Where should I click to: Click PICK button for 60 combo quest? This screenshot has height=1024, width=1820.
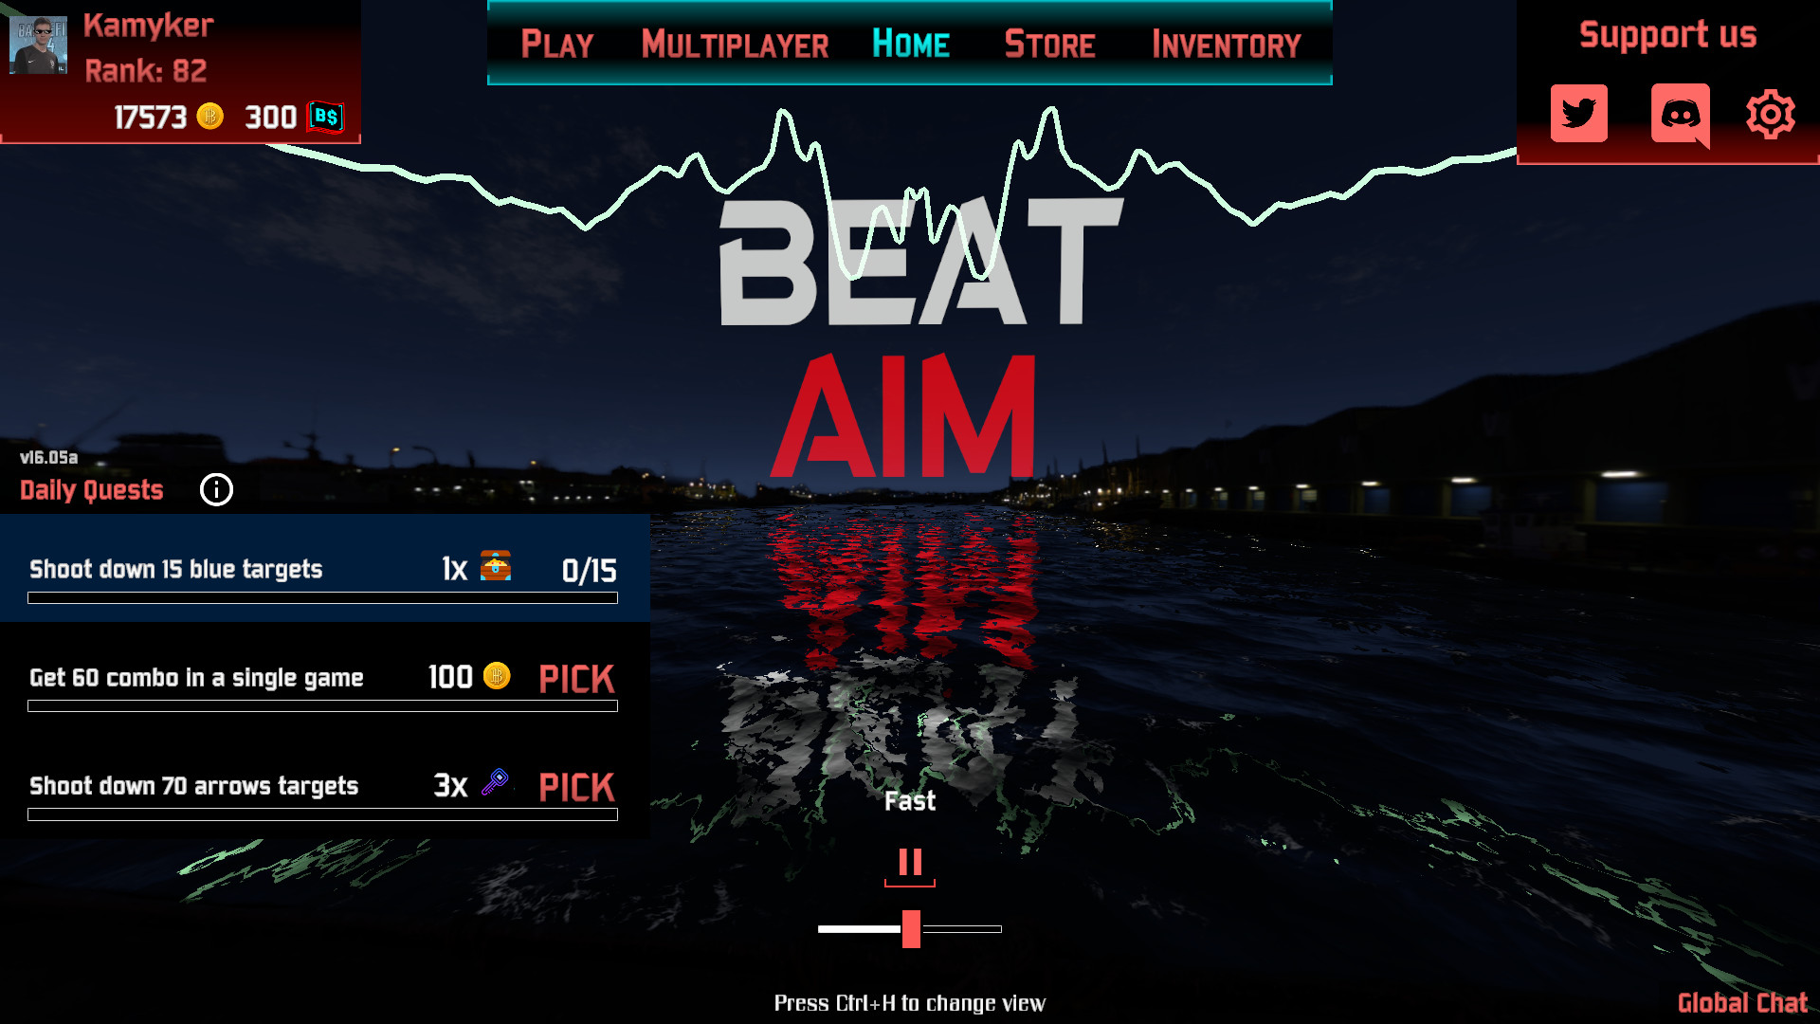pos(576,676)
